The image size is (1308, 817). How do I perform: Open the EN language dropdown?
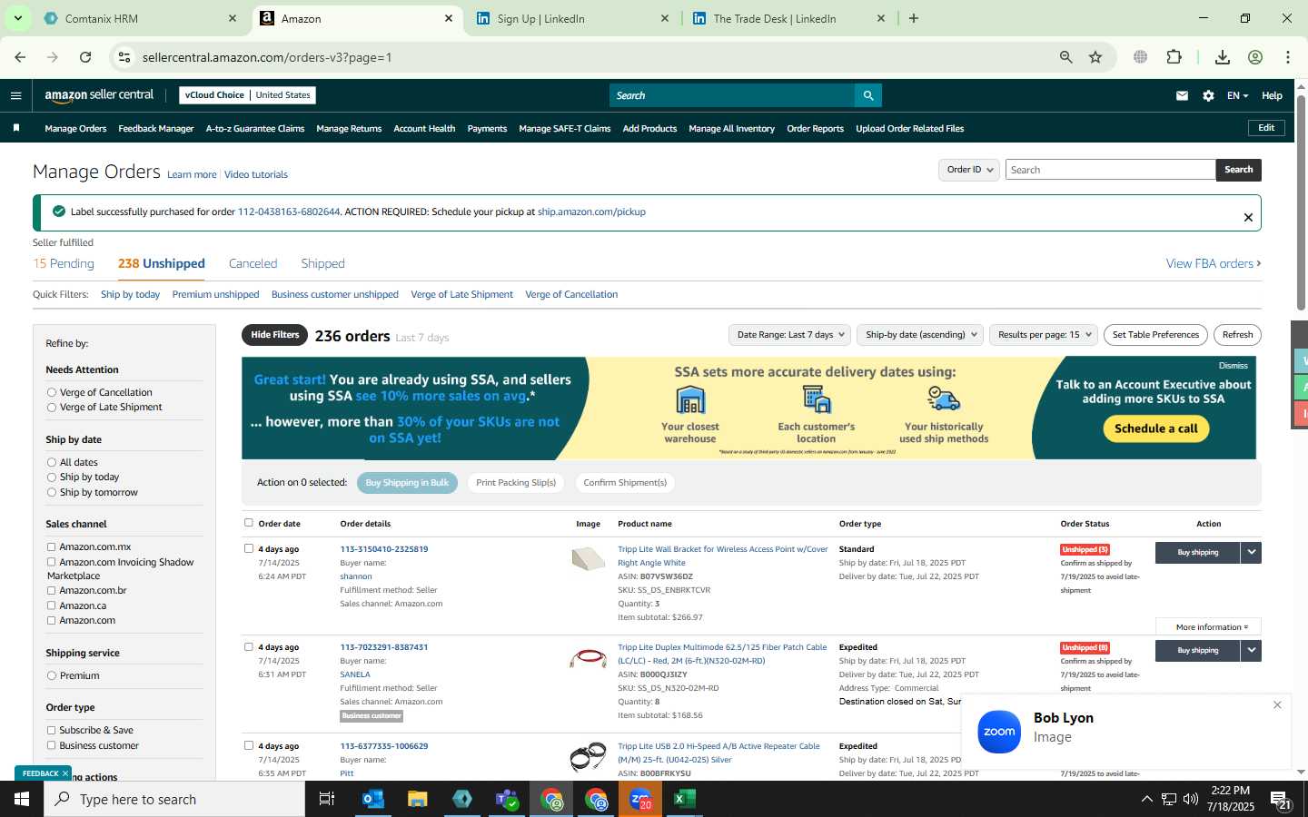click(1237, 95)
